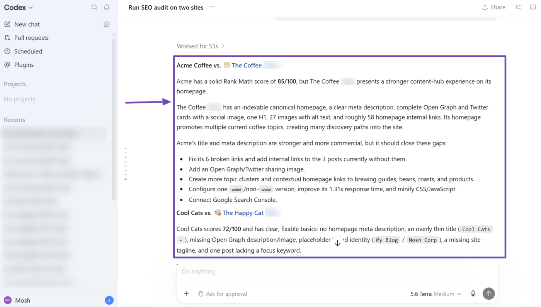The width and height of the screenshot is (541, 307).
Task: Toggle the side panel icon at top right
Action: [533, 7]
